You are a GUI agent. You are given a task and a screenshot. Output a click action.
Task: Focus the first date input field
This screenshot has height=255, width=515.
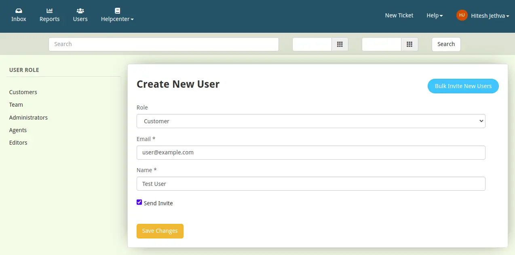pos(312,44)
